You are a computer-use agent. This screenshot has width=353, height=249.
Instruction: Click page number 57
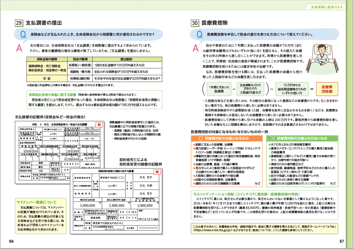click(342, 241)
